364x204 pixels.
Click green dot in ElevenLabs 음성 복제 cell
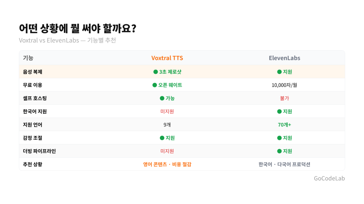tap(279, 72)
